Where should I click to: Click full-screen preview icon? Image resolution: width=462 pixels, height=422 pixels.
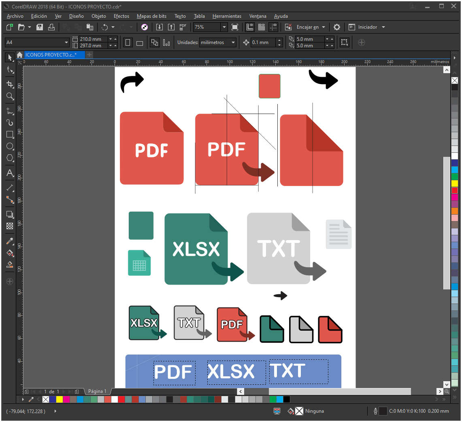[x=235, y=27]
